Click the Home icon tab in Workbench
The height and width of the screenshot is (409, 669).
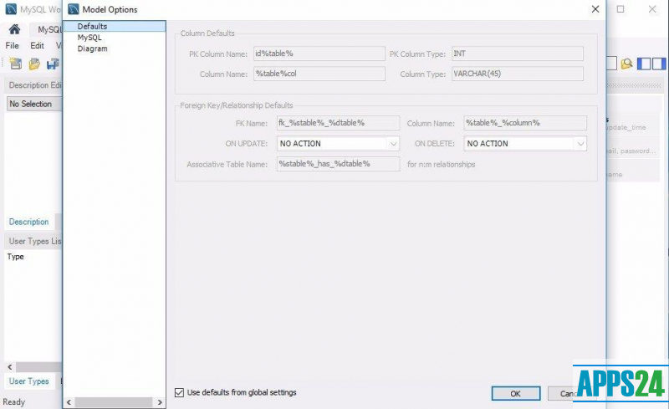14,29
